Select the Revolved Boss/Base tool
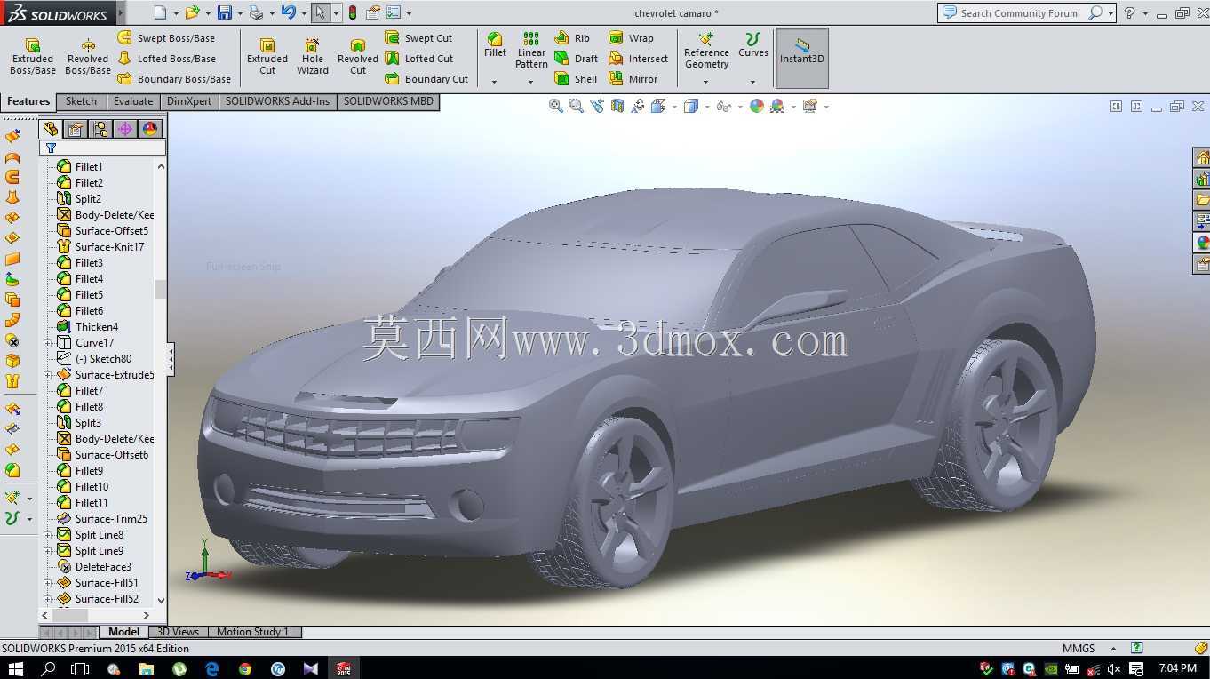1210x679 pixels. click(x=88, y=57)
